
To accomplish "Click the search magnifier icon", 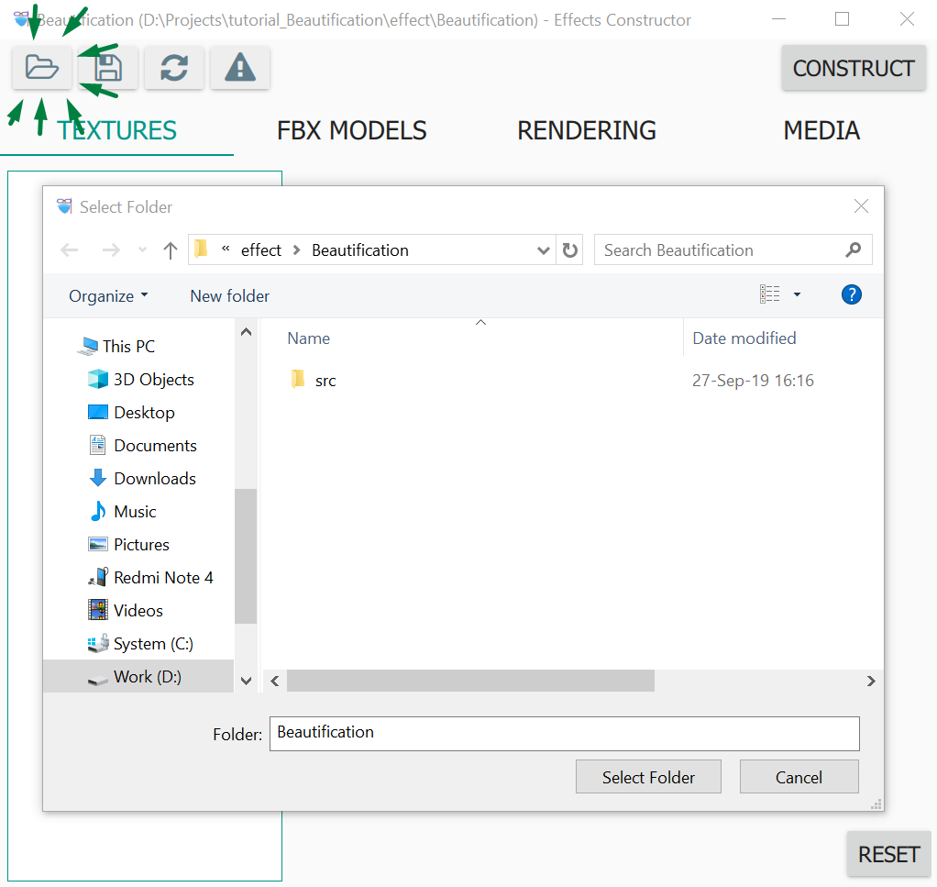I will click(x=854, y=249).
